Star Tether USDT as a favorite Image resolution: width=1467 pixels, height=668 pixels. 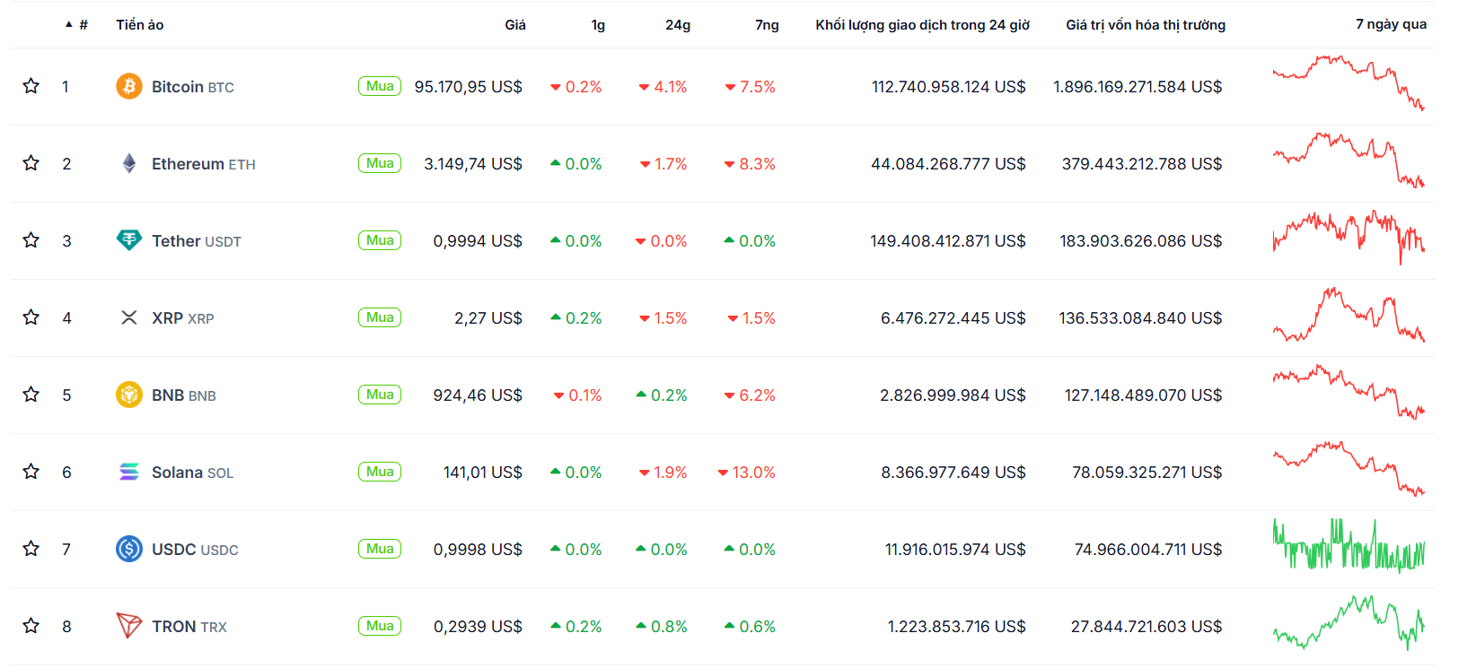click(31, 240)
